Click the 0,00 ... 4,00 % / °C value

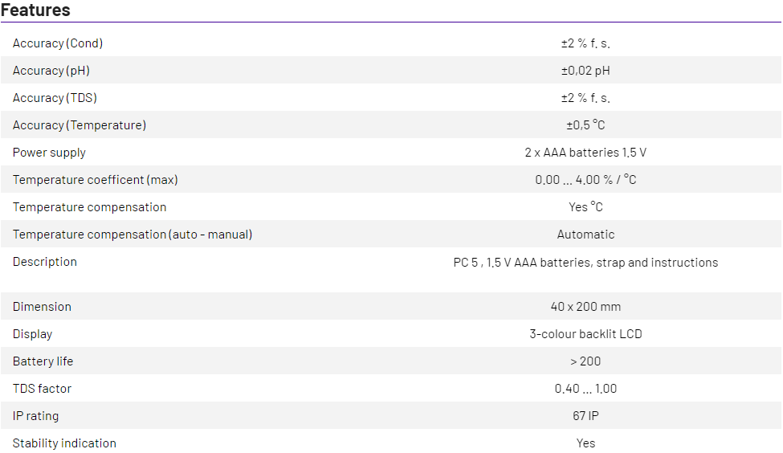point(585,180)
